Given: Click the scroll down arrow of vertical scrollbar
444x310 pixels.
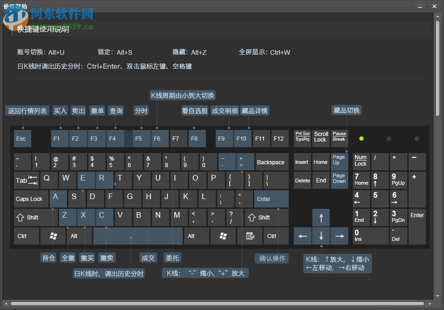Looking at the screenshot, I should (x=438, y=296).
